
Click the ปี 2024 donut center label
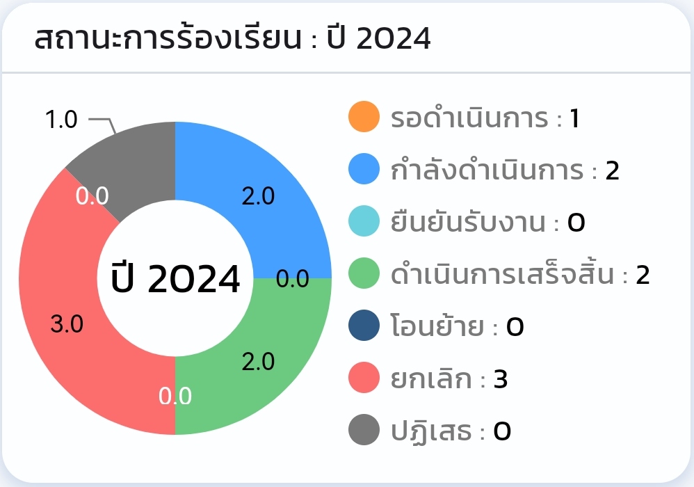click(x=175, y=278)
